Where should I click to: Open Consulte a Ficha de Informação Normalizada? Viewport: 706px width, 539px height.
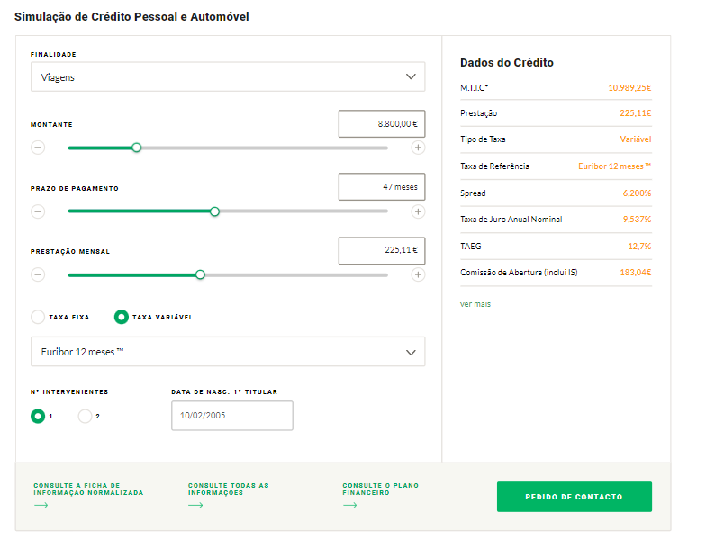point(88,489)
